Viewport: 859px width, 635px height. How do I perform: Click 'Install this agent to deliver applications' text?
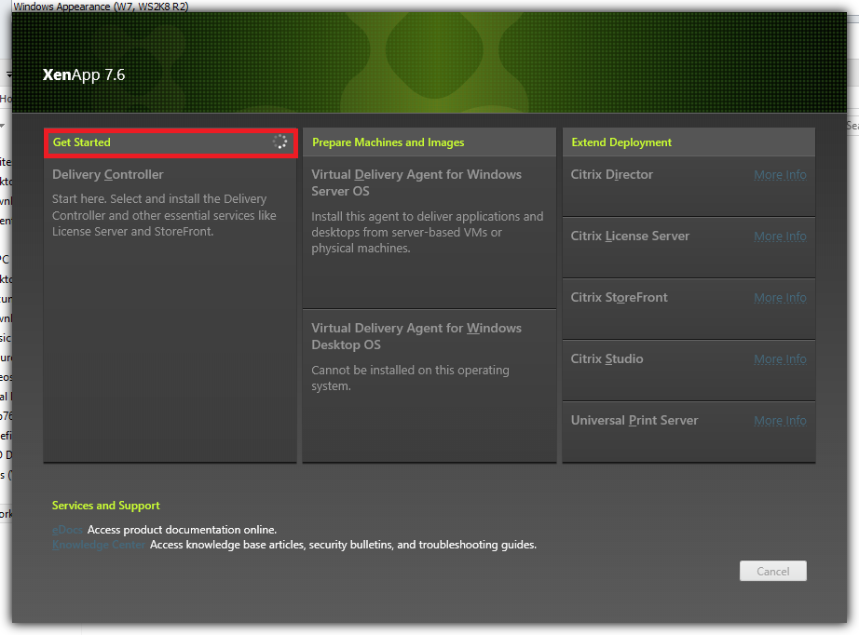[x=428, y=232]
